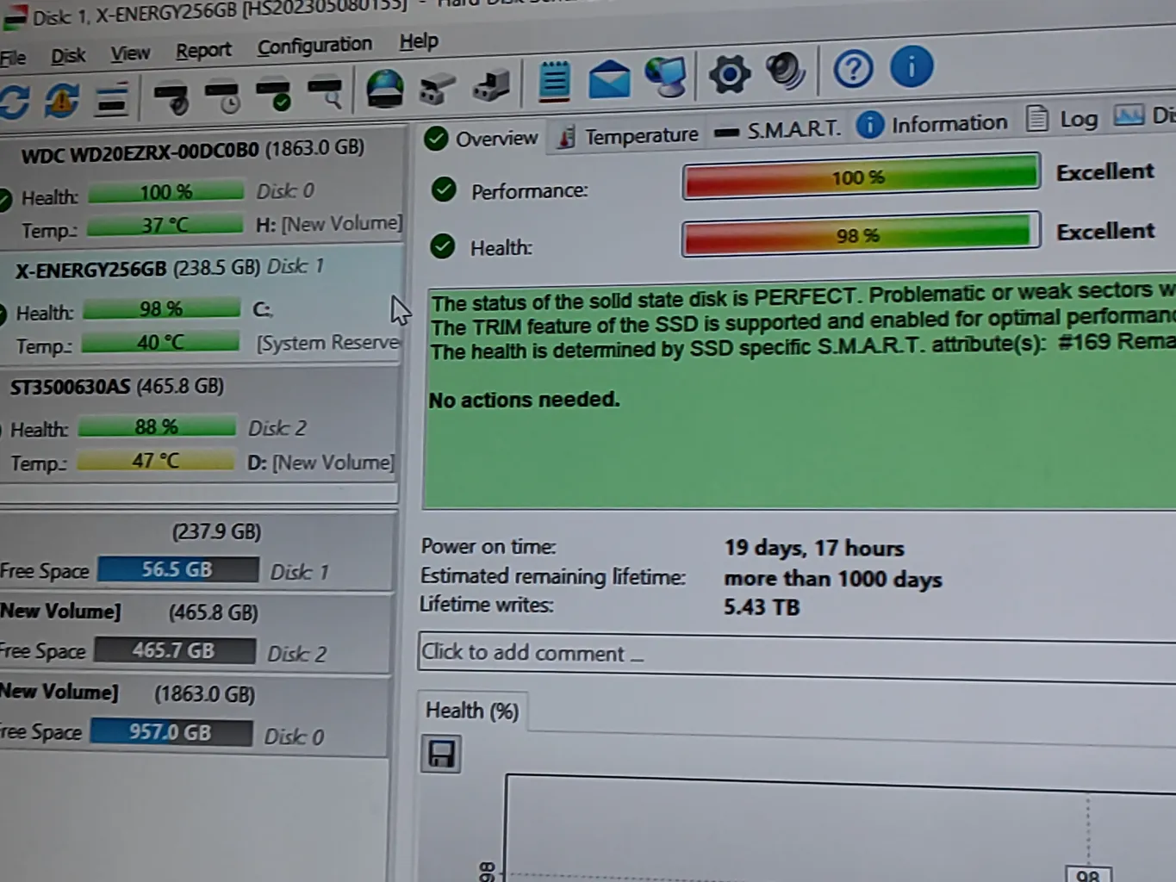1176x882 pixels.
Task: Click the speaker sound icon
Action: 785,71
